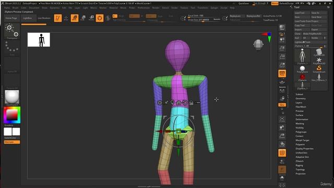Click the Frame mesh icon
Viewport: 334px width, 188px height.
pyautogui.click(x=282, y=120)
